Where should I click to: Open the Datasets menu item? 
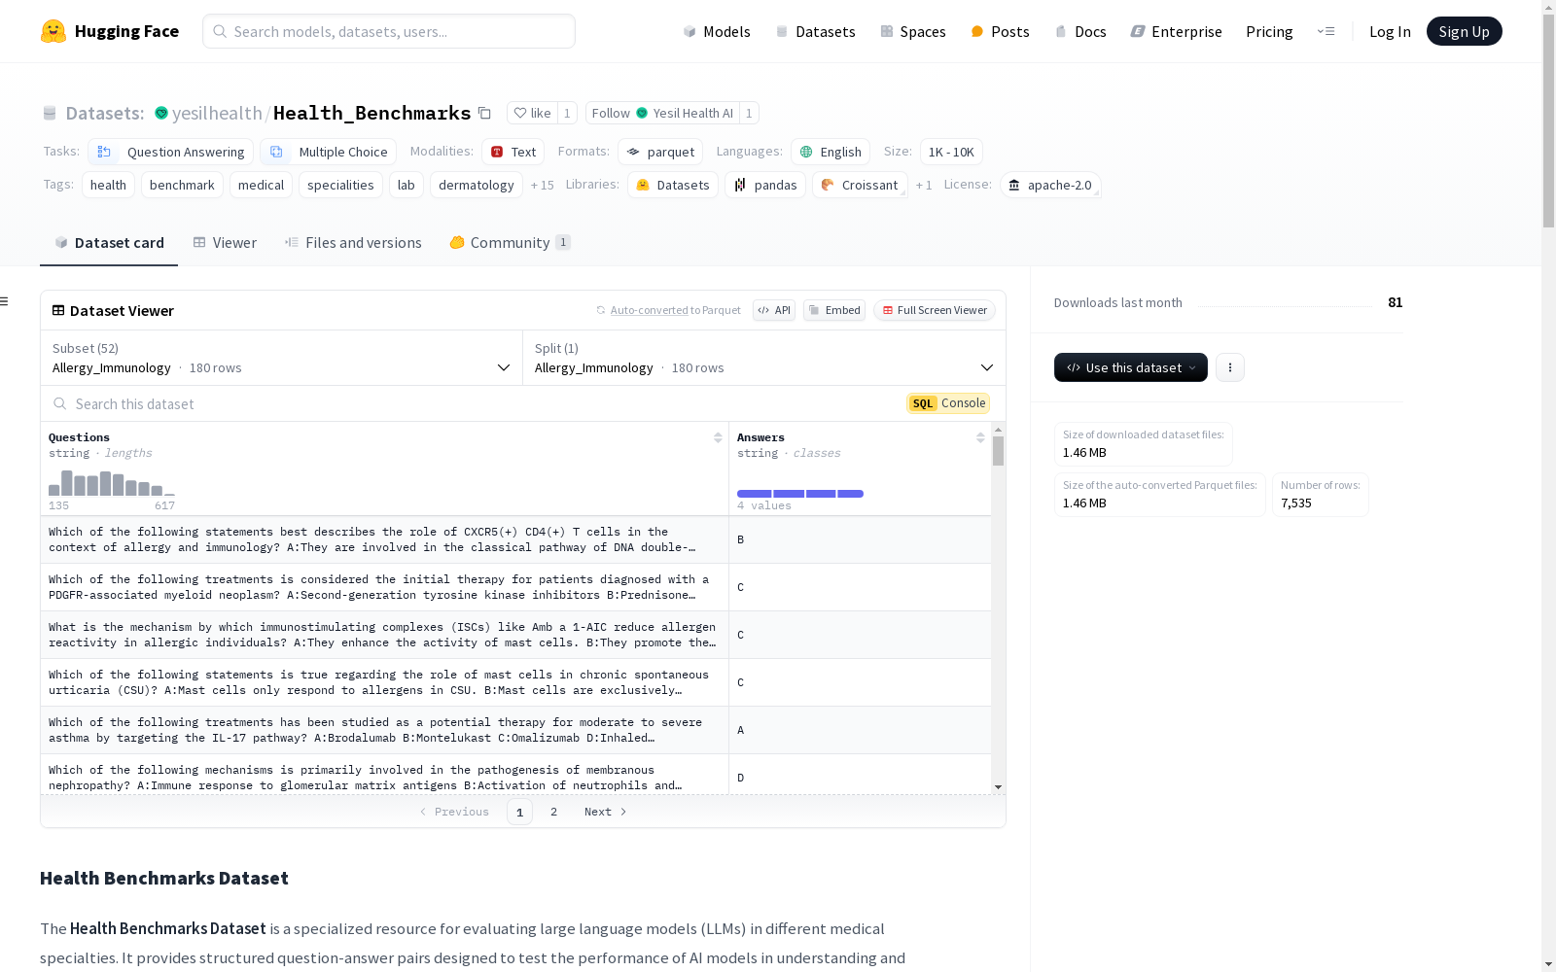pos(815,31)
